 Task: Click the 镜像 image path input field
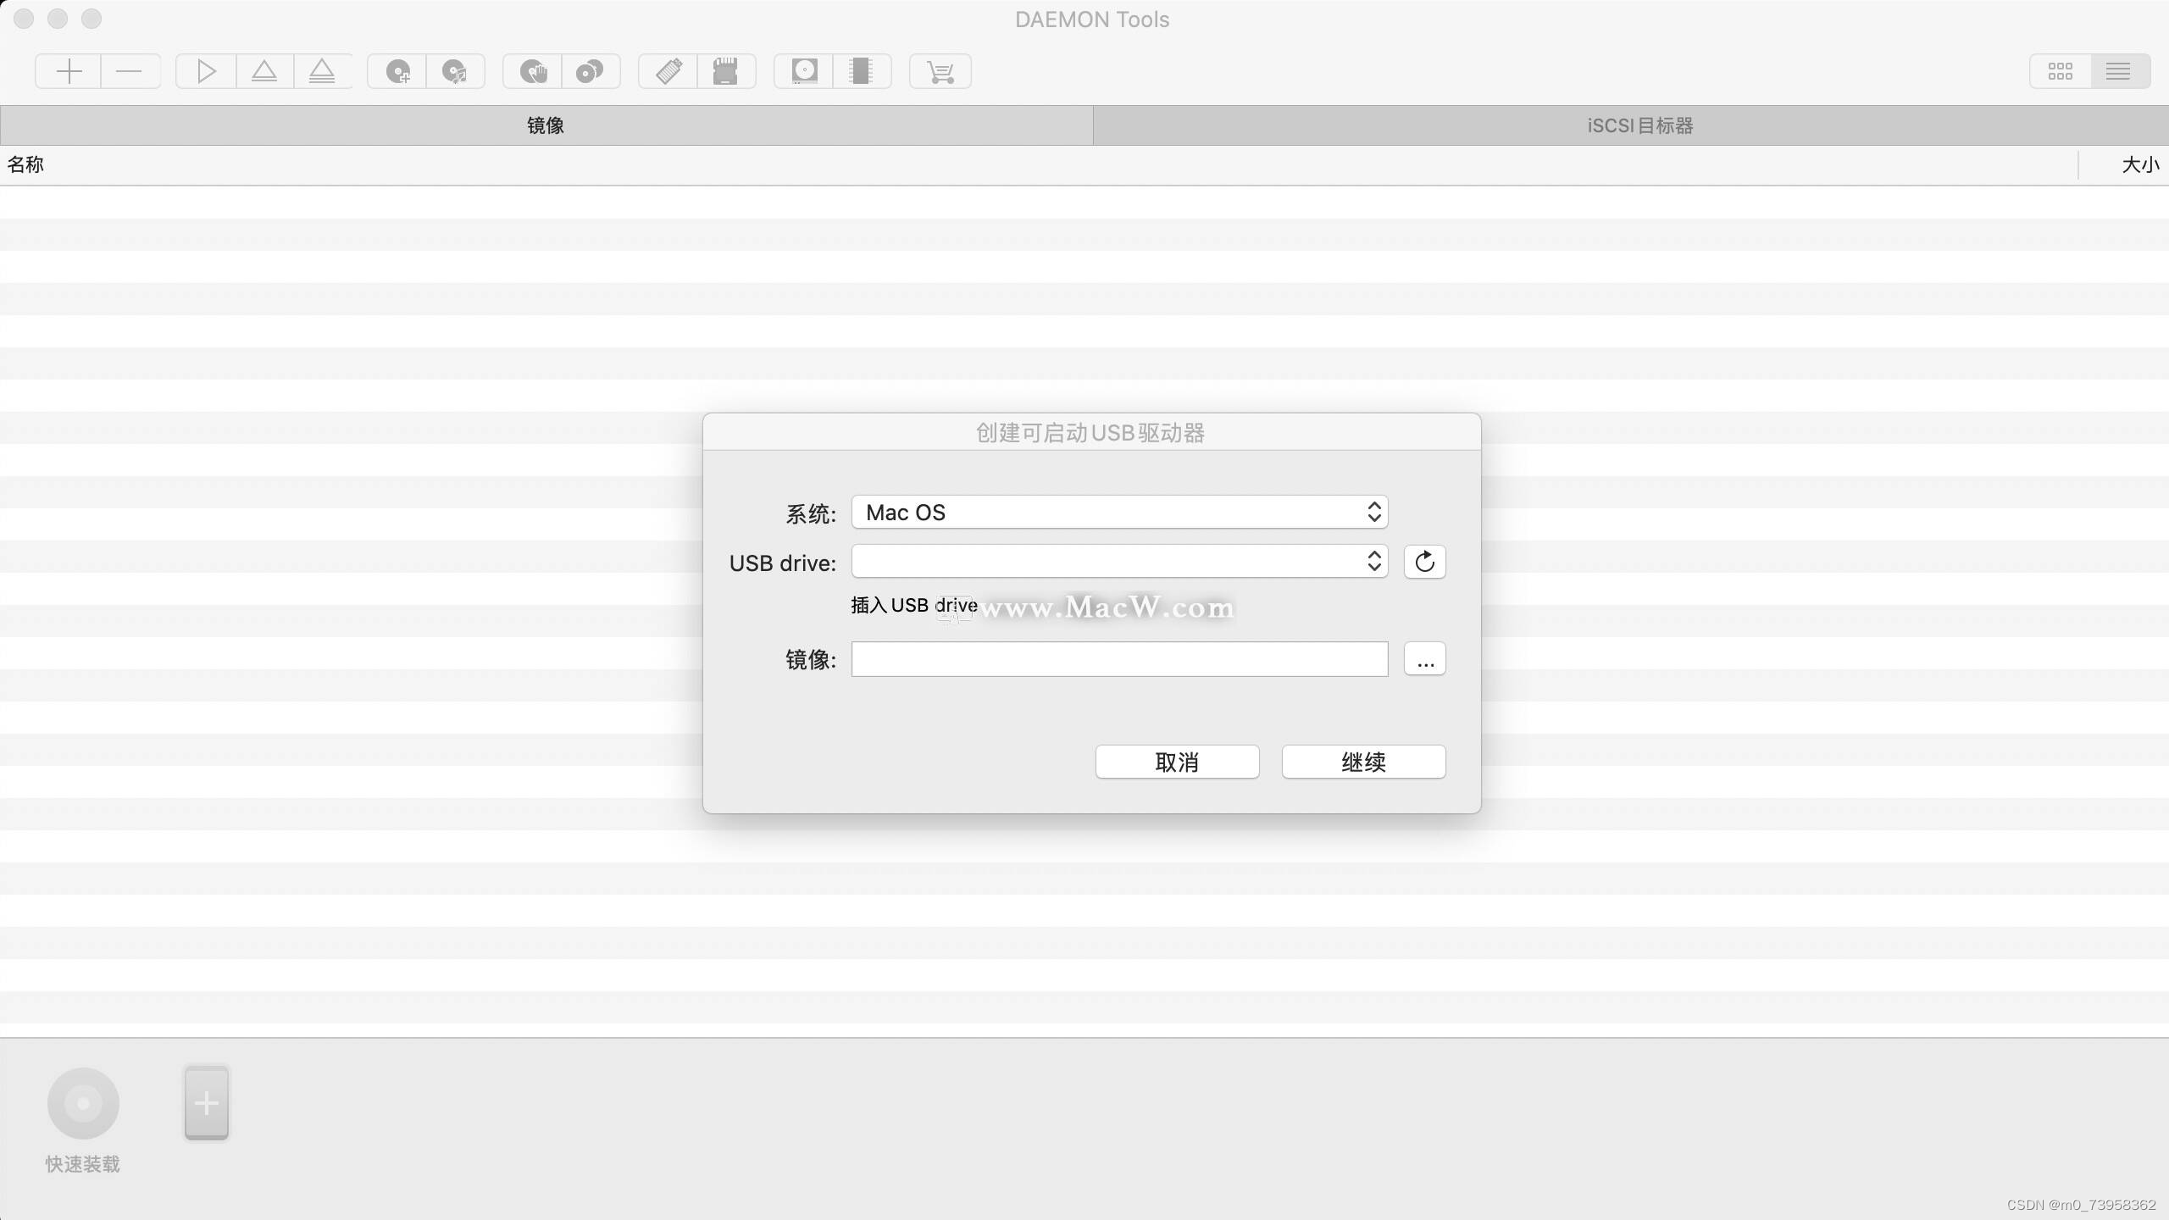click(x=1119, y=659)
